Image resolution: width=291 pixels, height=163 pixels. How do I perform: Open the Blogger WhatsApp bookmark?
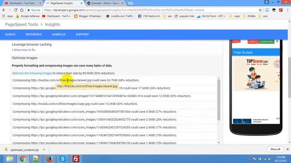click(x=88, y=16)
